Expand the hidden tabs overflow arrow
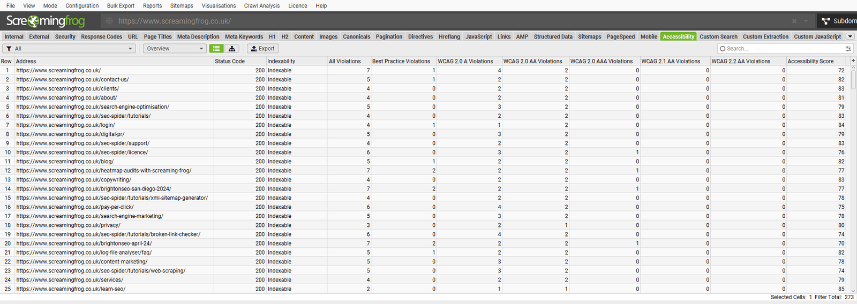This screenshot has width=857, height=304. coord(850,36)
